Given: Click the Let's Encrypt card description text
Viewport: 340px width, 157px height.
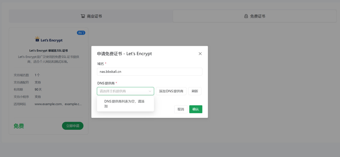Looking at the screenshot, I should tap(48, 59).
